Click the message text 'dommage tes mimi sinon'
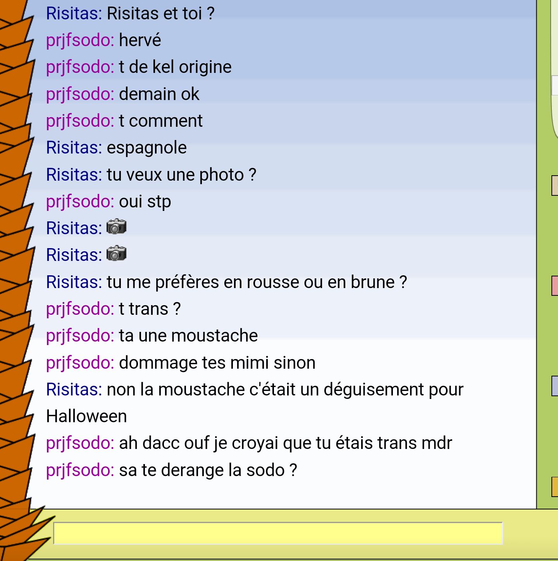The height and width of the screenshot is (561, 558). pyautogui.click(x=217, y=363)
